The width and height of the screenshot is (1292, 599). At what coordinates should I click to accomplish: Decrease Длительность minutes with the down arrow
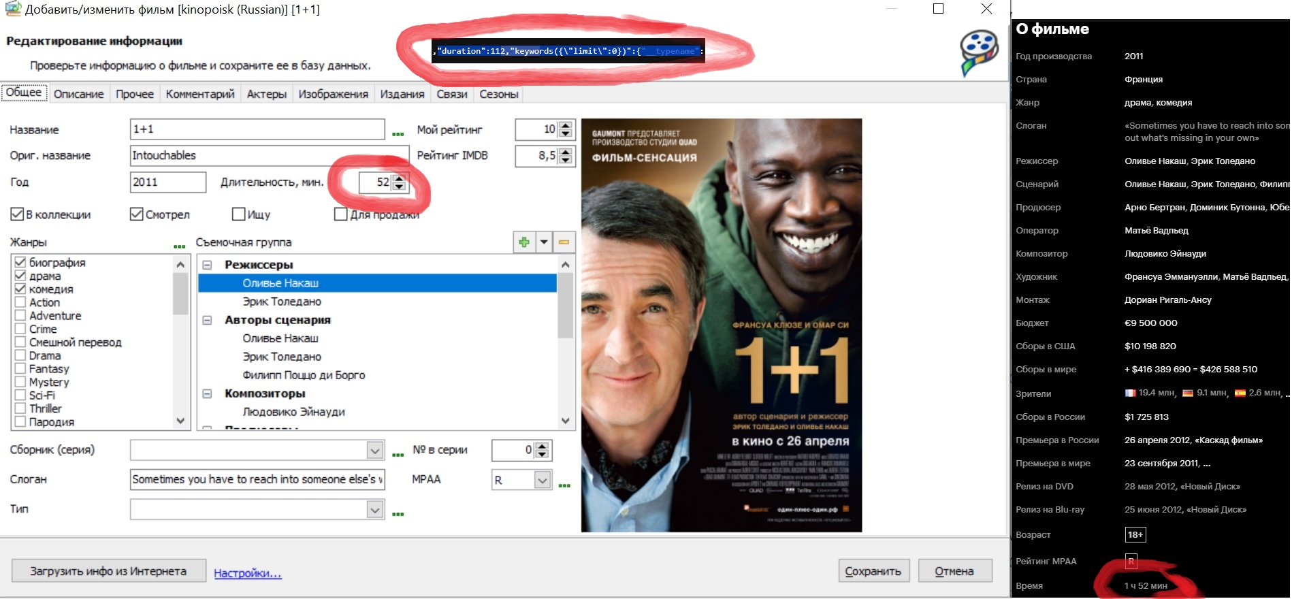(400, 187)
